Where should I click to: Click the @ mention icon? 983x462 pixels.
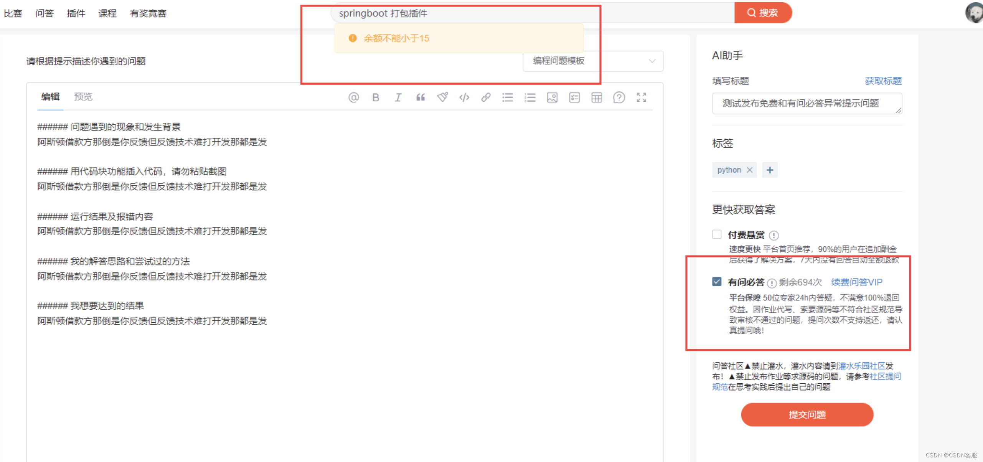tap(353, 97)
